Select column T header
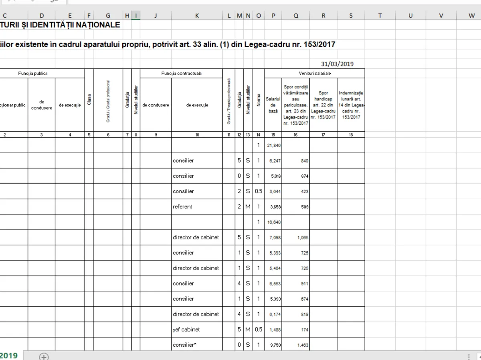This screenshot has width=481, height=360. click(x=380, y=16)
